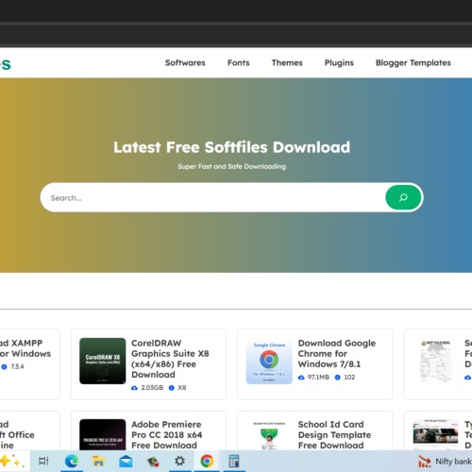
Task: Click the cloud download icon beside 97.1MB
Action: pyautogui.click(x=301, y=378)
